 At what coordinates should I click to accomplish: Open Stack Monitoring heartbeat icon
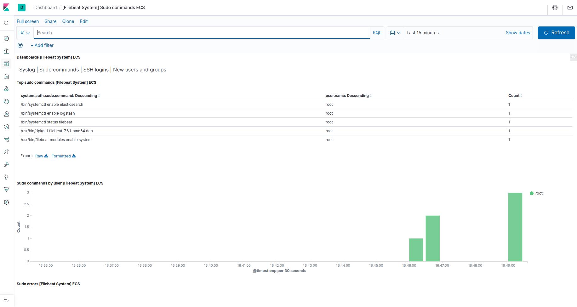point(6,190)
